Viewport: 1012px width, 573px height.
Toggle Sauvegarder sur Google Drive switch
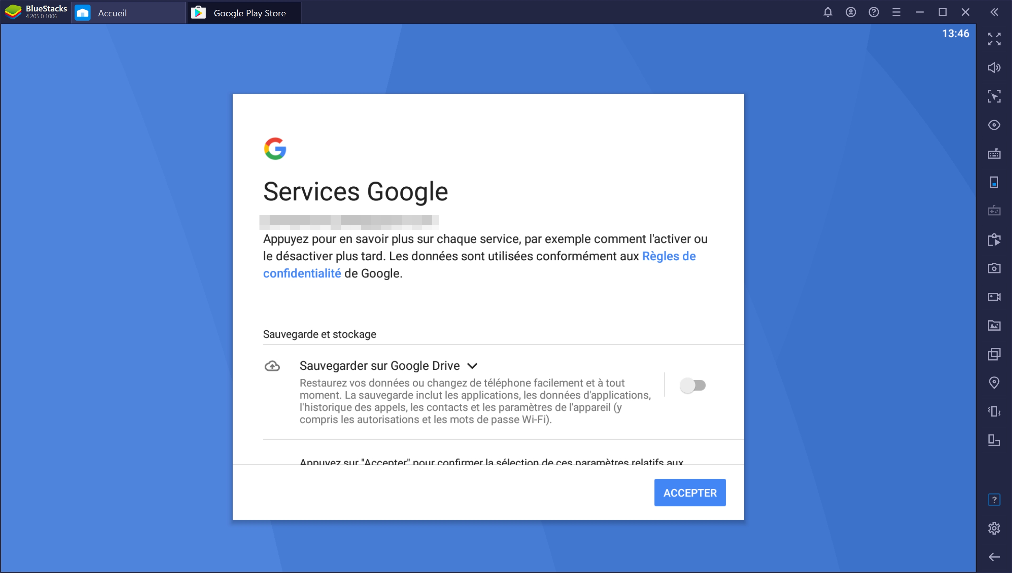click(693, 385)
